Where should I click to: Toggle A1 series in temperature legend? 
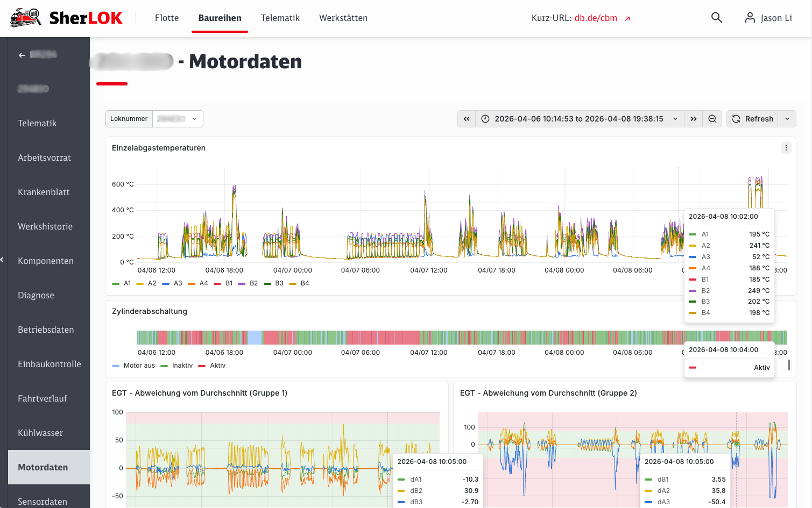[122, 283]
